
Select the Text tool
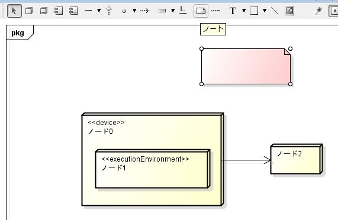tap(233, 11)
